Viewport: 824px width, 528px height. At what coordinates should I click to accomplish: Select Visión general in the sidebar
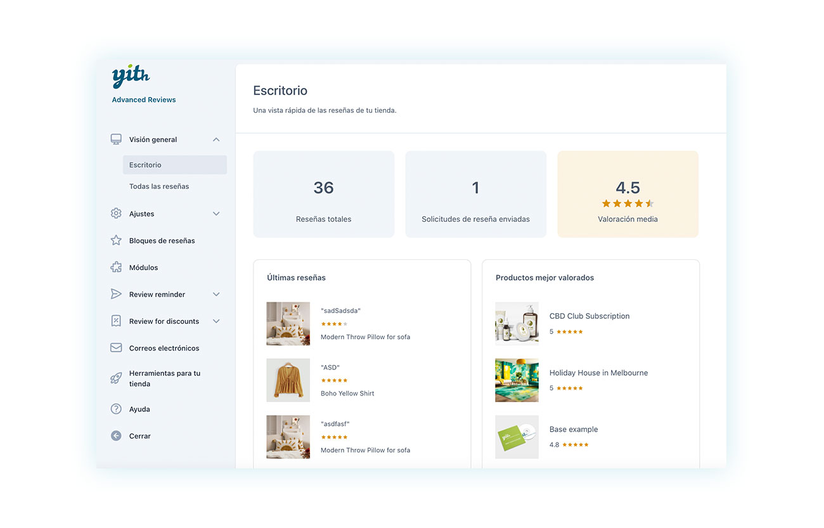tap(153, 139)
